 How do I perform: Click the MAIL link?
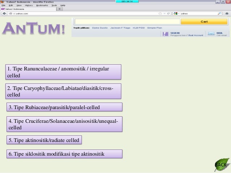(219, 33)
